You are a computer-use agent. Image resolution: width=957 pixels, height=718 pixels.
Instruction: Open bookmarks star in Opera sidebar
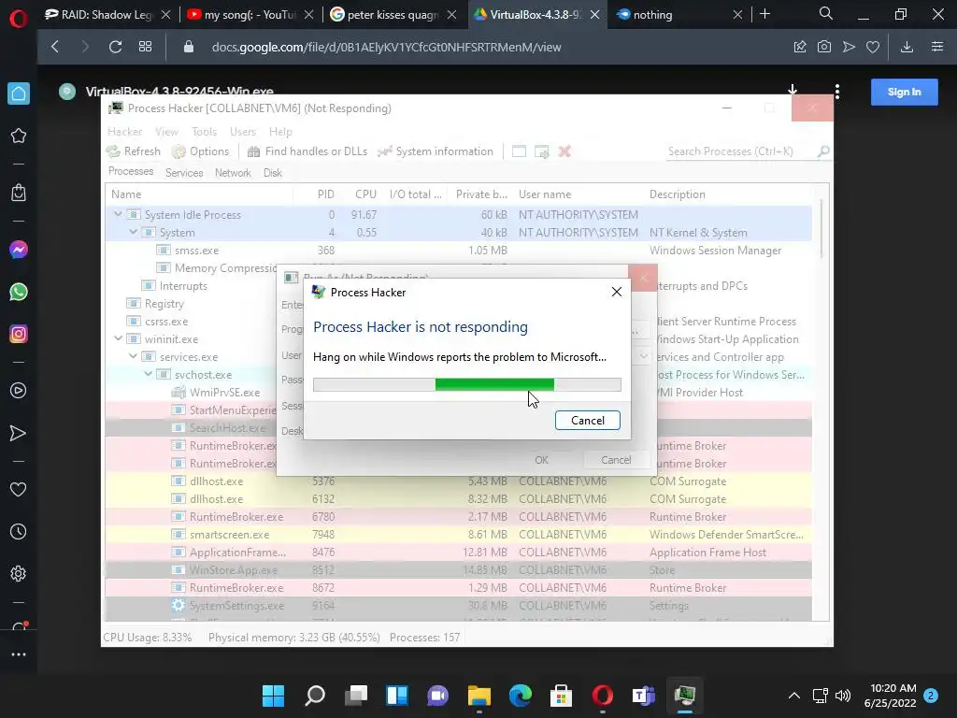[19, 136]
